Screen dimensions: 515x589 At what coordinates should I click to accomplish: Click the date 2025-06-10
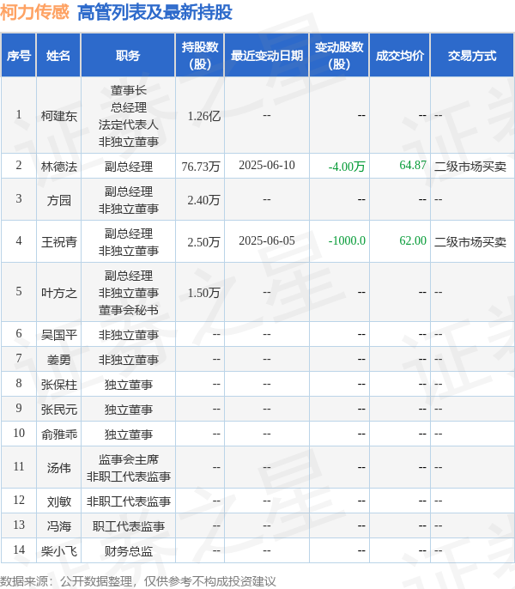tap(267, 165)
